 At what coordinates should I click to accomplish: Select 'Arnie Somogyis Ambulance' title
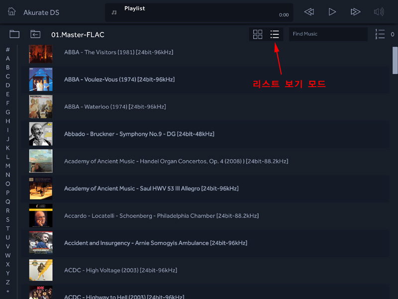[x=156, y=243]
